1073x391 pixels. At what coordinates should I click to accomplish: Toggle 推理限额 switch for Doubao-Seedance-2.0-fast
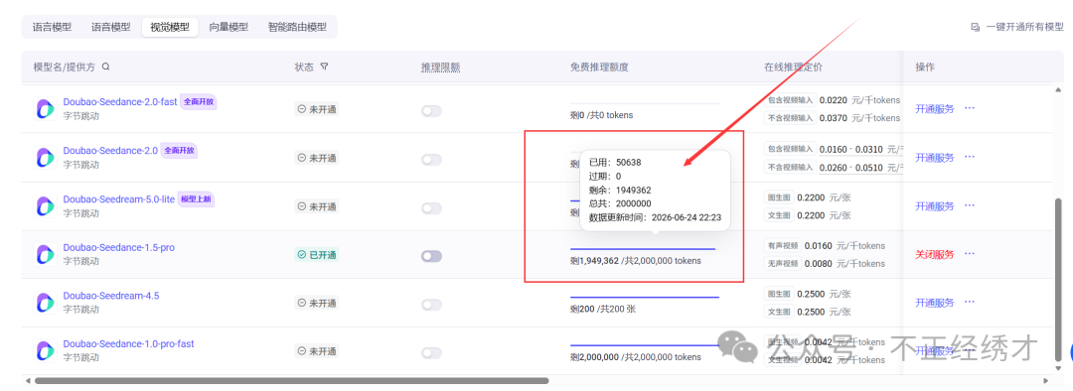click(x=431, y=111)
